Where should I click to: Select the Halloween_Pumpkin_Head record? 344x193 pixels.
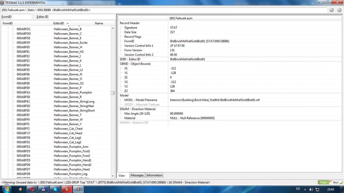(x=72, y=169)
